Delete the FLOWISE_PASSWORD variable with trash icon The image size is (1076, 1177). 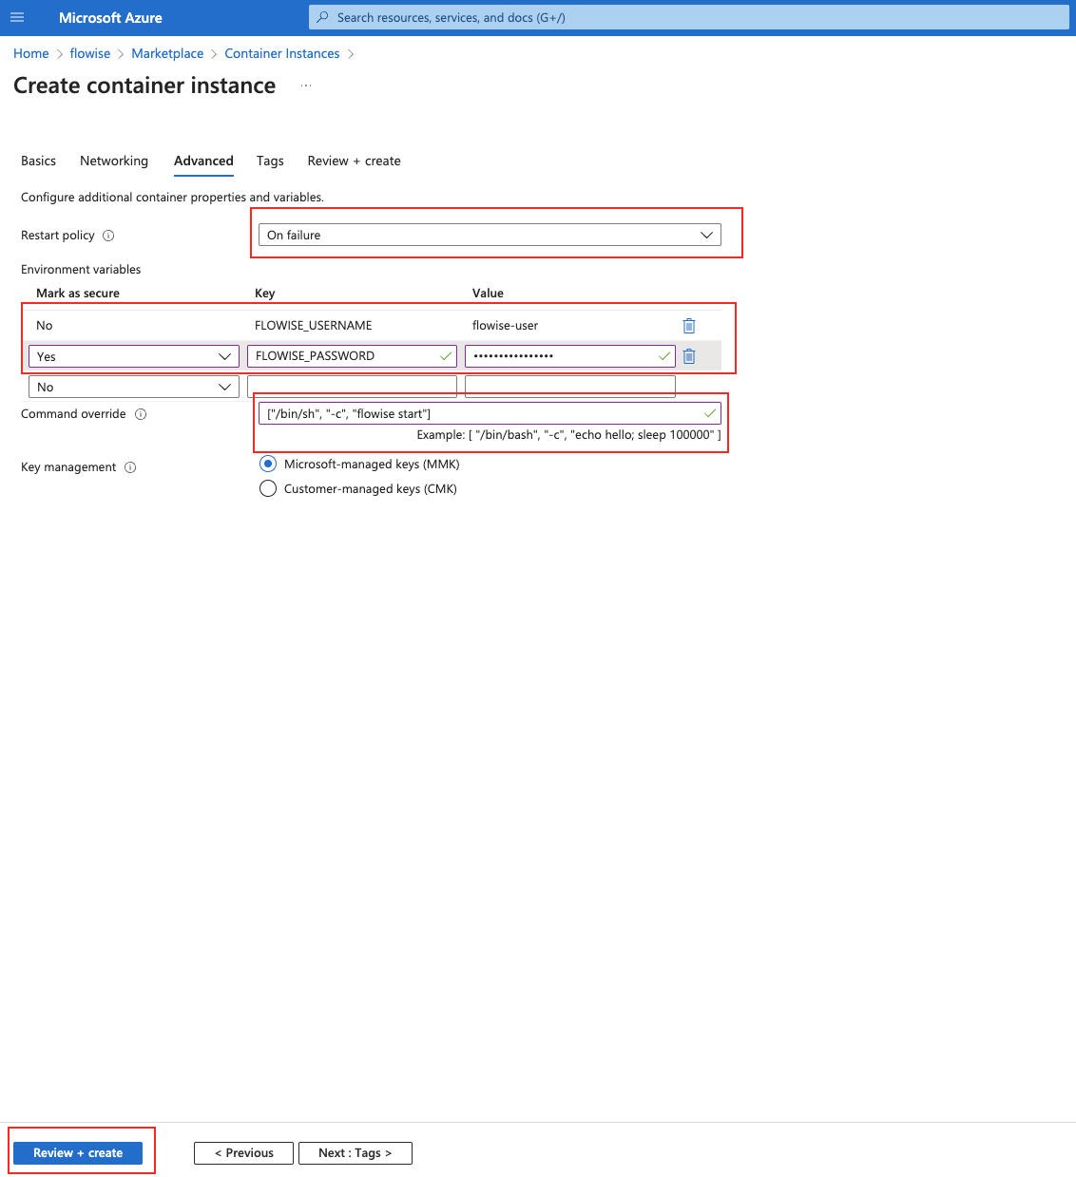689,356
